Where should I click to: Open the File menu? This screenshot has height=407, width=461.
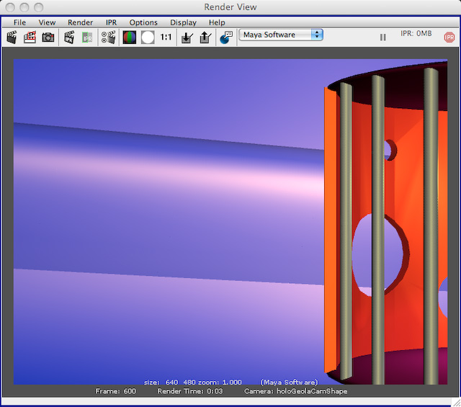(19, 22)
